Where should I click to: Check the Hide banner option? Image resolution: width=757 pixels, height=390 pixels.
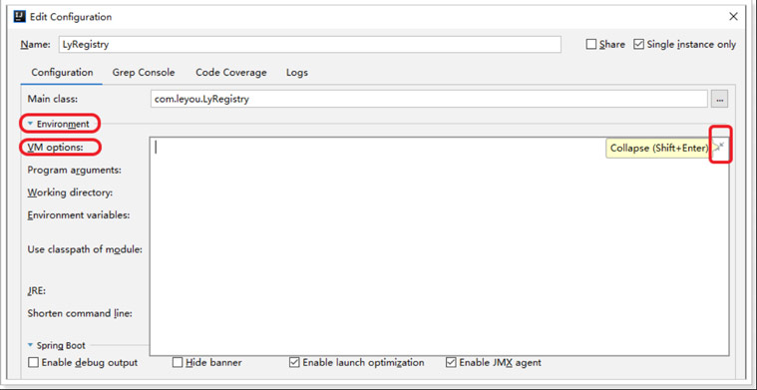click(x=178, y=362)
